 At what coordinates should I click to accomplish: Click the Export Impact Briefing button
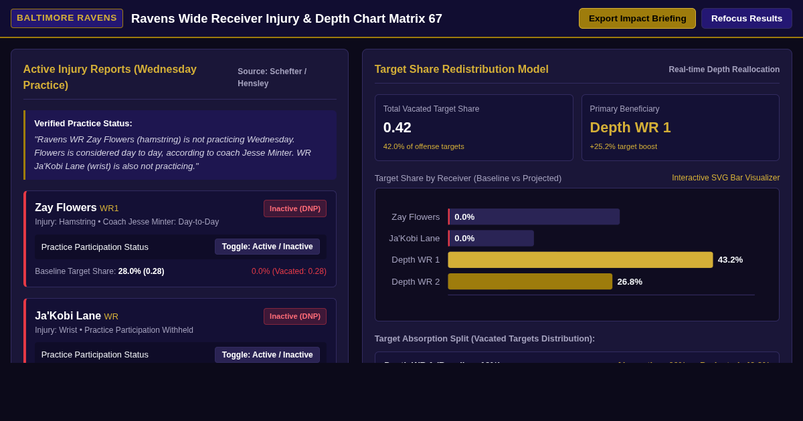(x=637, y=18)
